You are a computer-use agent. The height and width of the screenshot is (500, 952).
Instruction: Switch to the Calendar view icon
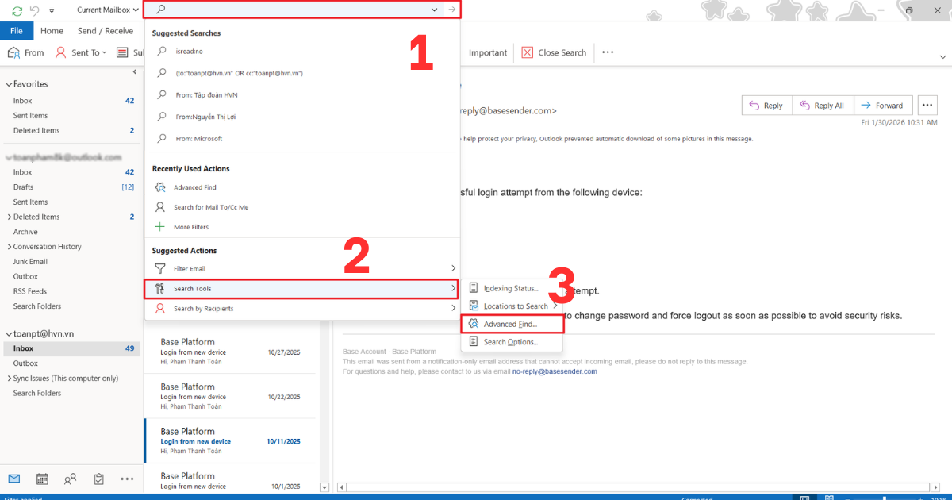[42, 479]
